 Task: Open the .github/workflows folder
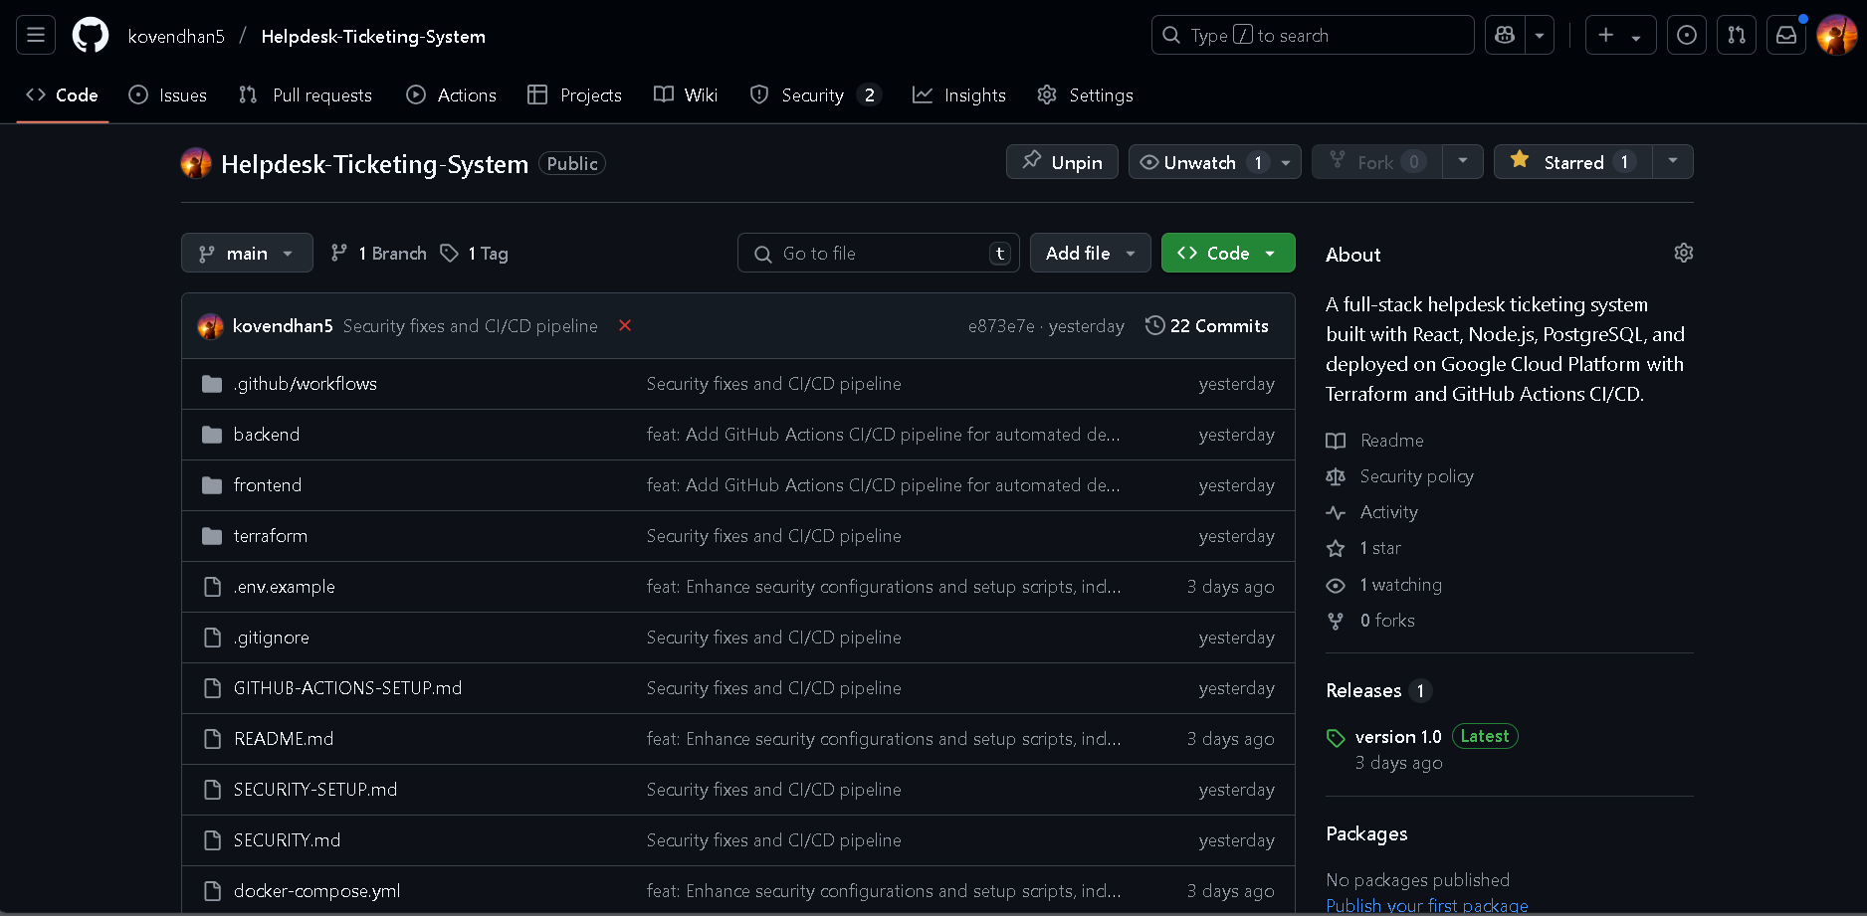click(306, 384)
